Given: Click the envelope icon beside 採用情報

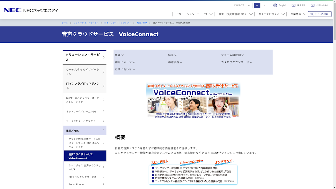Looking at the screenshot, I should coord(293,5).
